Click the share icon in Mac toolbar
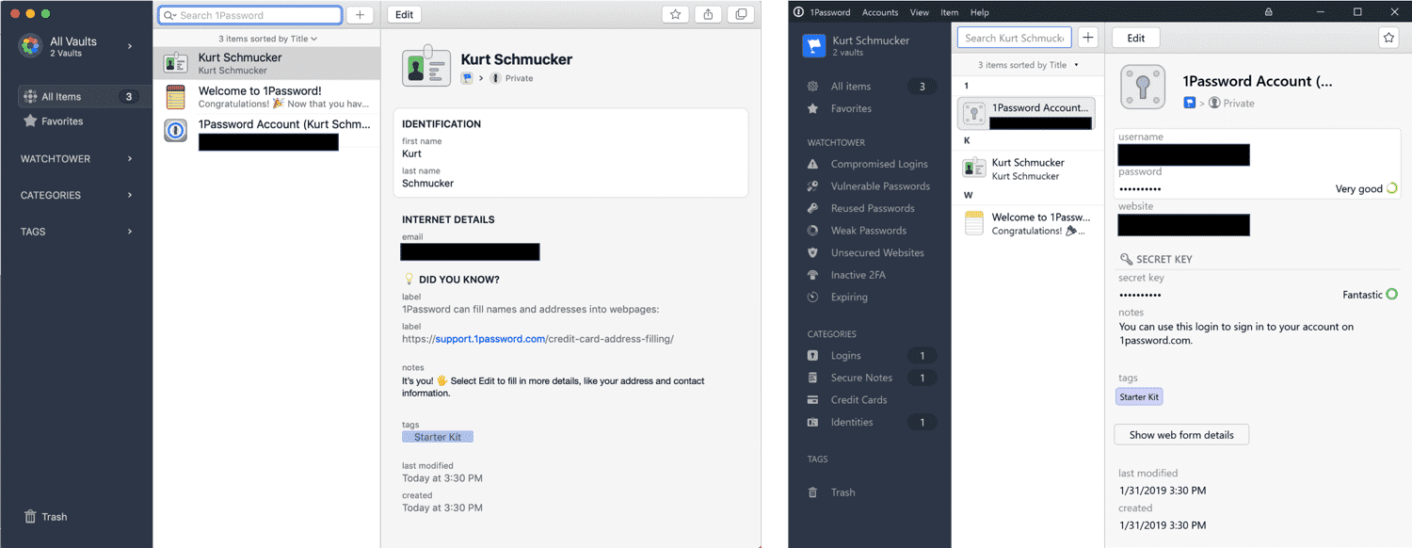1412x548 pixels. (708, 14)
